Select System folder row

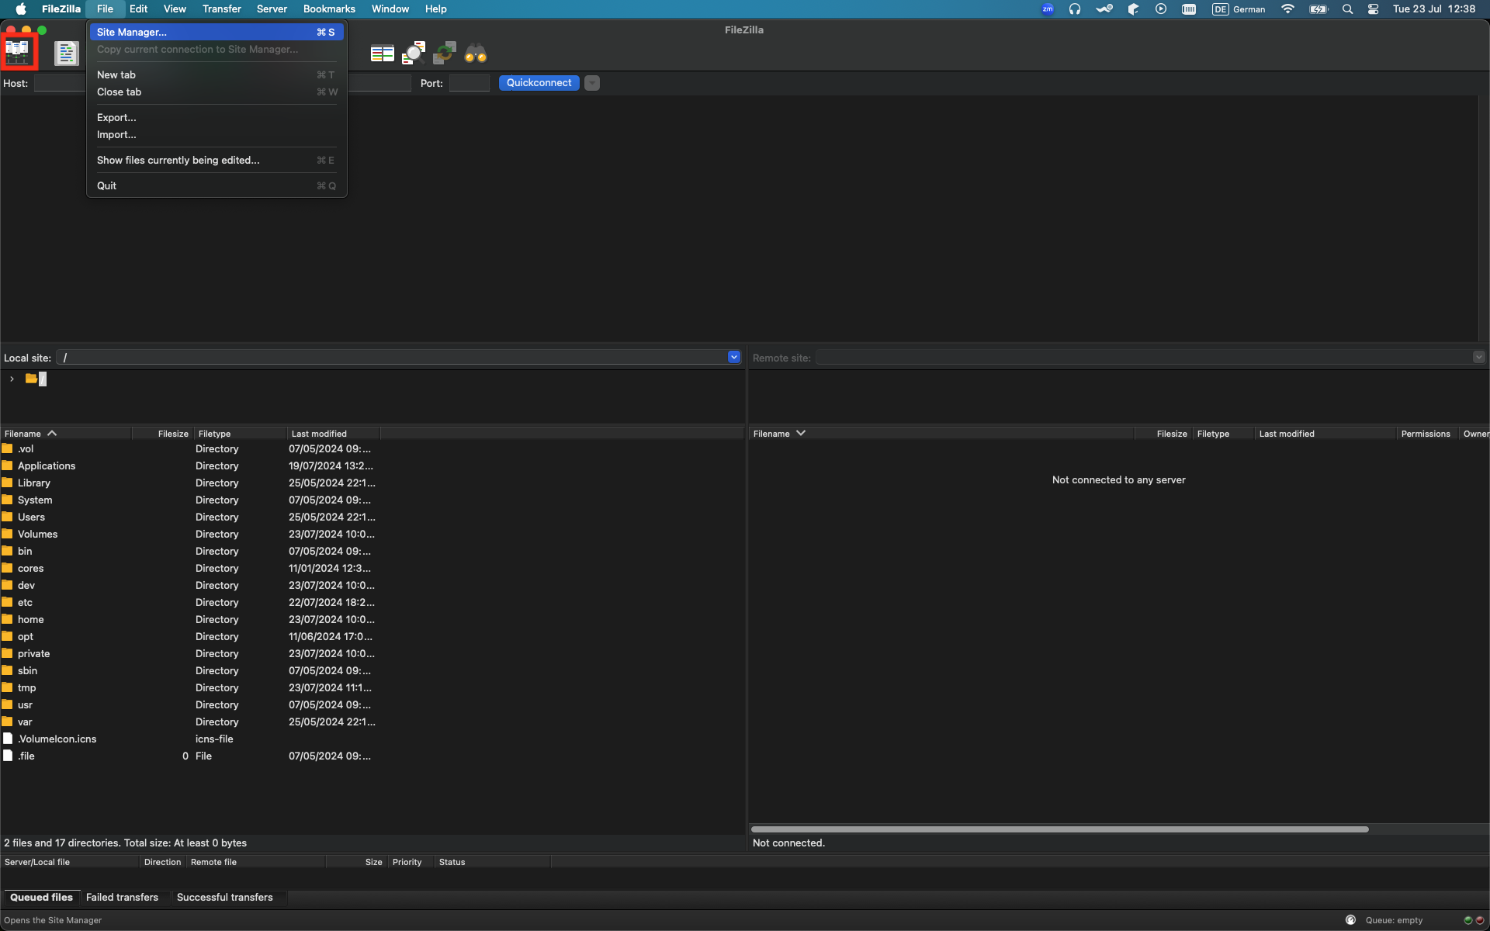[372, 500]
